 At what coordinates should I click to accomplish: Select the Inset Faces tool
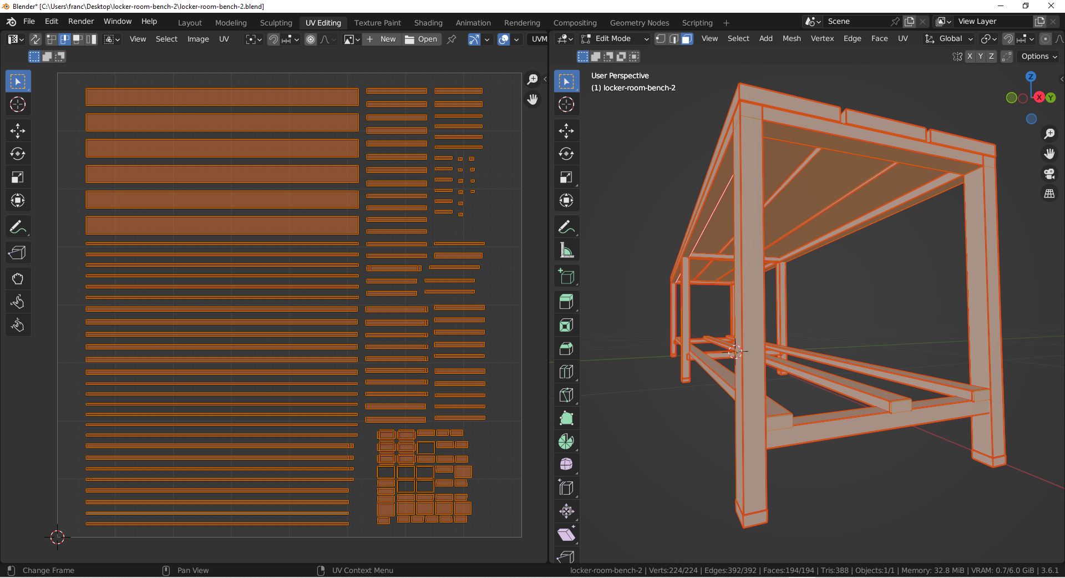click(x=566, y=325)
